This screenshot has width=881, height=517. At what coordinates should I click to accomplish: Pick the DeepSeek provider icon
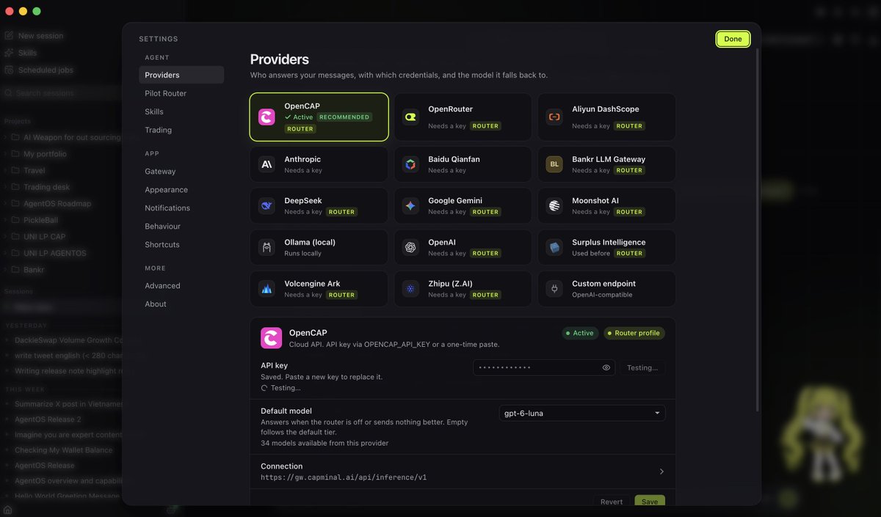(267, 206)
